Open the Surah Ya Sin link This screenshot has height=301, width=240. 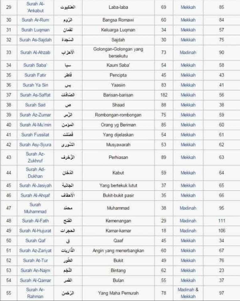pyautogui.click(x=35, y=85)
